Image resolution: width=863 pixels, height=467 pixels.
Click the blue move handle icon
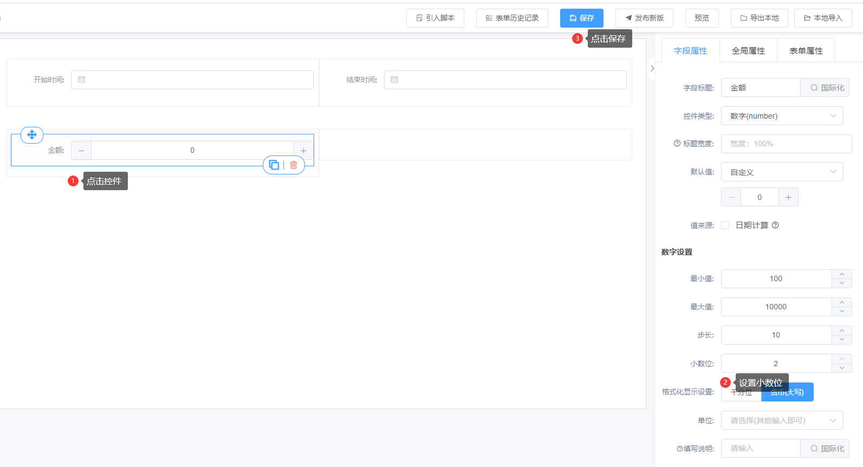tap(32, 135)
